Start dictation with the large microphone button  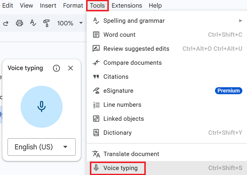42,107
